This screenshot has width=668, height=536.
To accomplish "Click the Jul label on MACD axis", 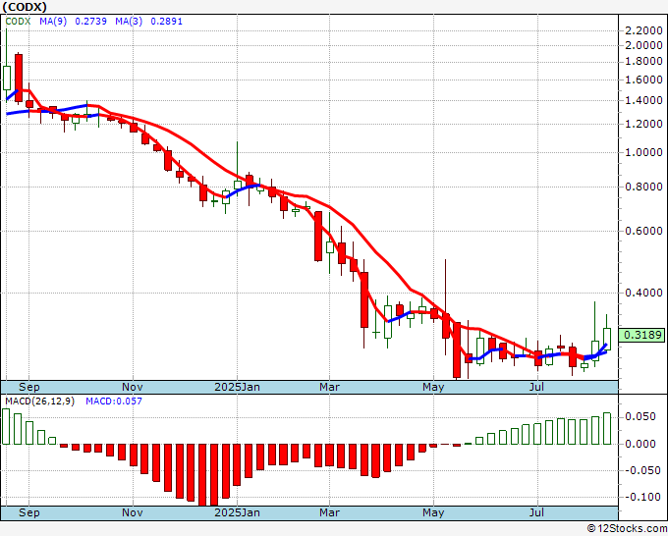I will (536, 512).
